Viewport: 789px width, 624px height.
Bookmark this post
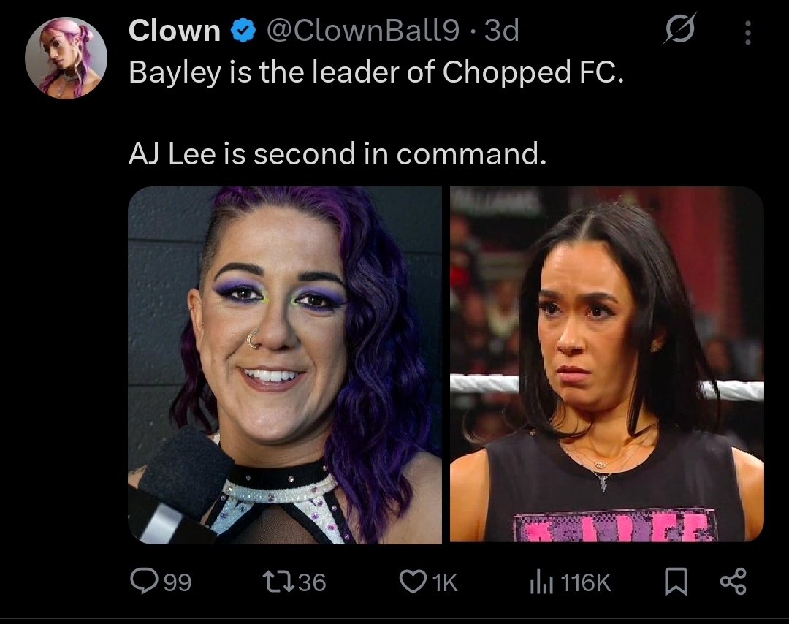point(676,581)
